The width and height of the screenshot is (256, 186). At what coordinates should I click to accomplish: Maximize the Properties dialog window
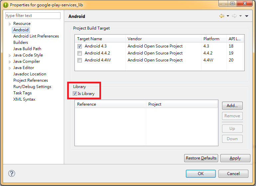click(x=232, y=3)
